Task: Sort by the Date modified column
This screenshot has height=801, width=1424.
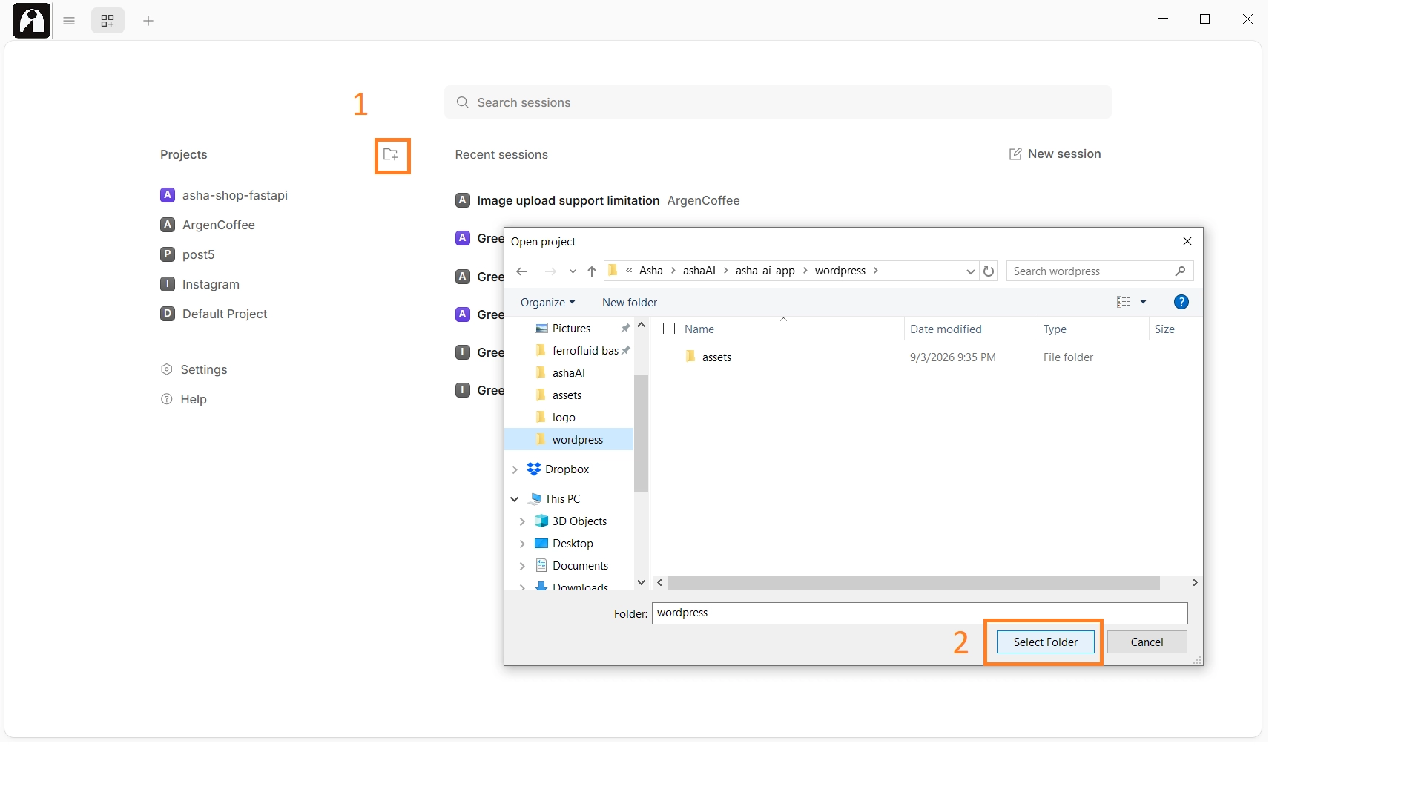Action: pyautogui.click(x=946, y=329)
